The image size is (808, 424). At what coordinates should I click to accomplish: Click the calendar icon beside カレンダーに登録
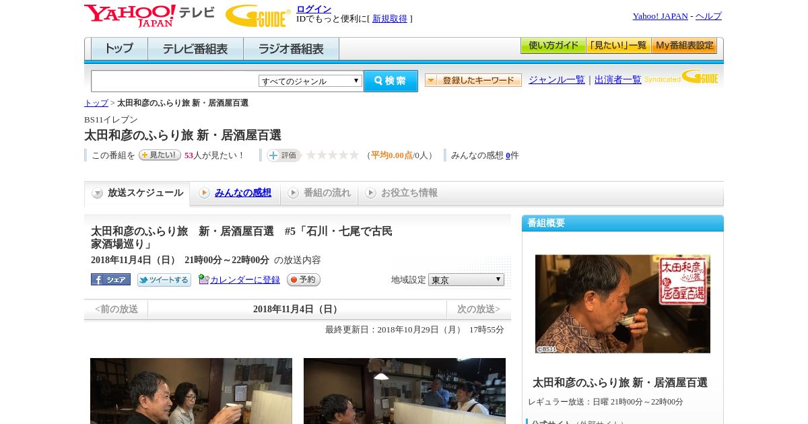(203, 279)
